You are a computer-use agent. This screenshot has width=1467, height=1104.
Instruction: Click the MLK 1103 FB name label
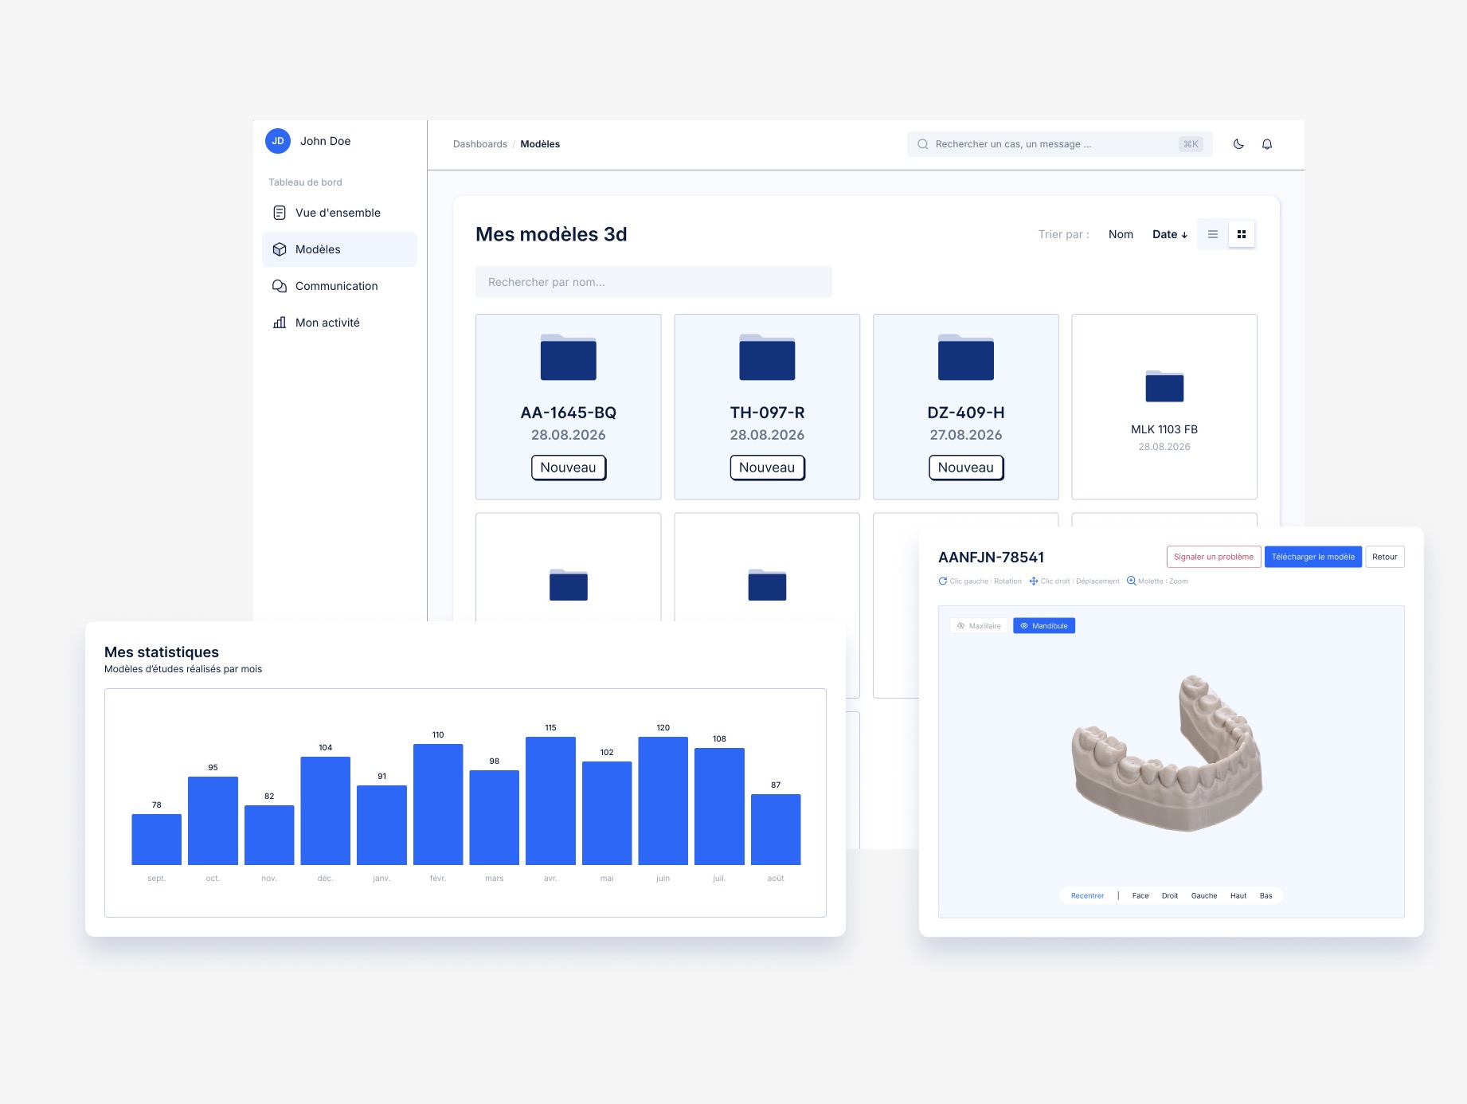click(x=1164, y=429)
